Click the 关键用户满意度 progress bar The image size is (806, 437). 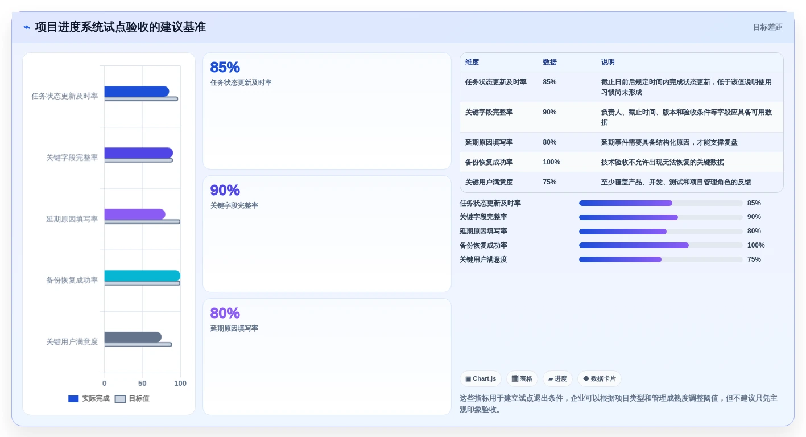[x=661, y=259]
